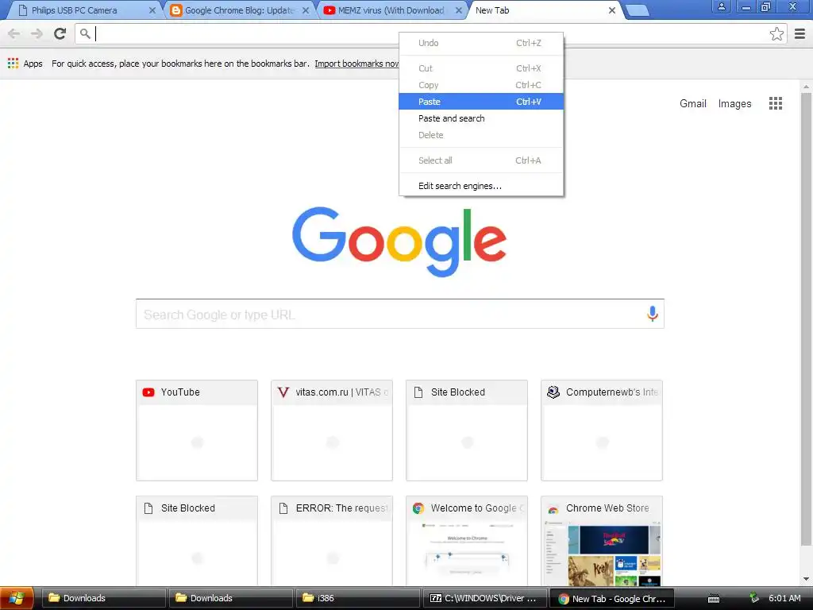Open the Images link

tap(734, 104)
